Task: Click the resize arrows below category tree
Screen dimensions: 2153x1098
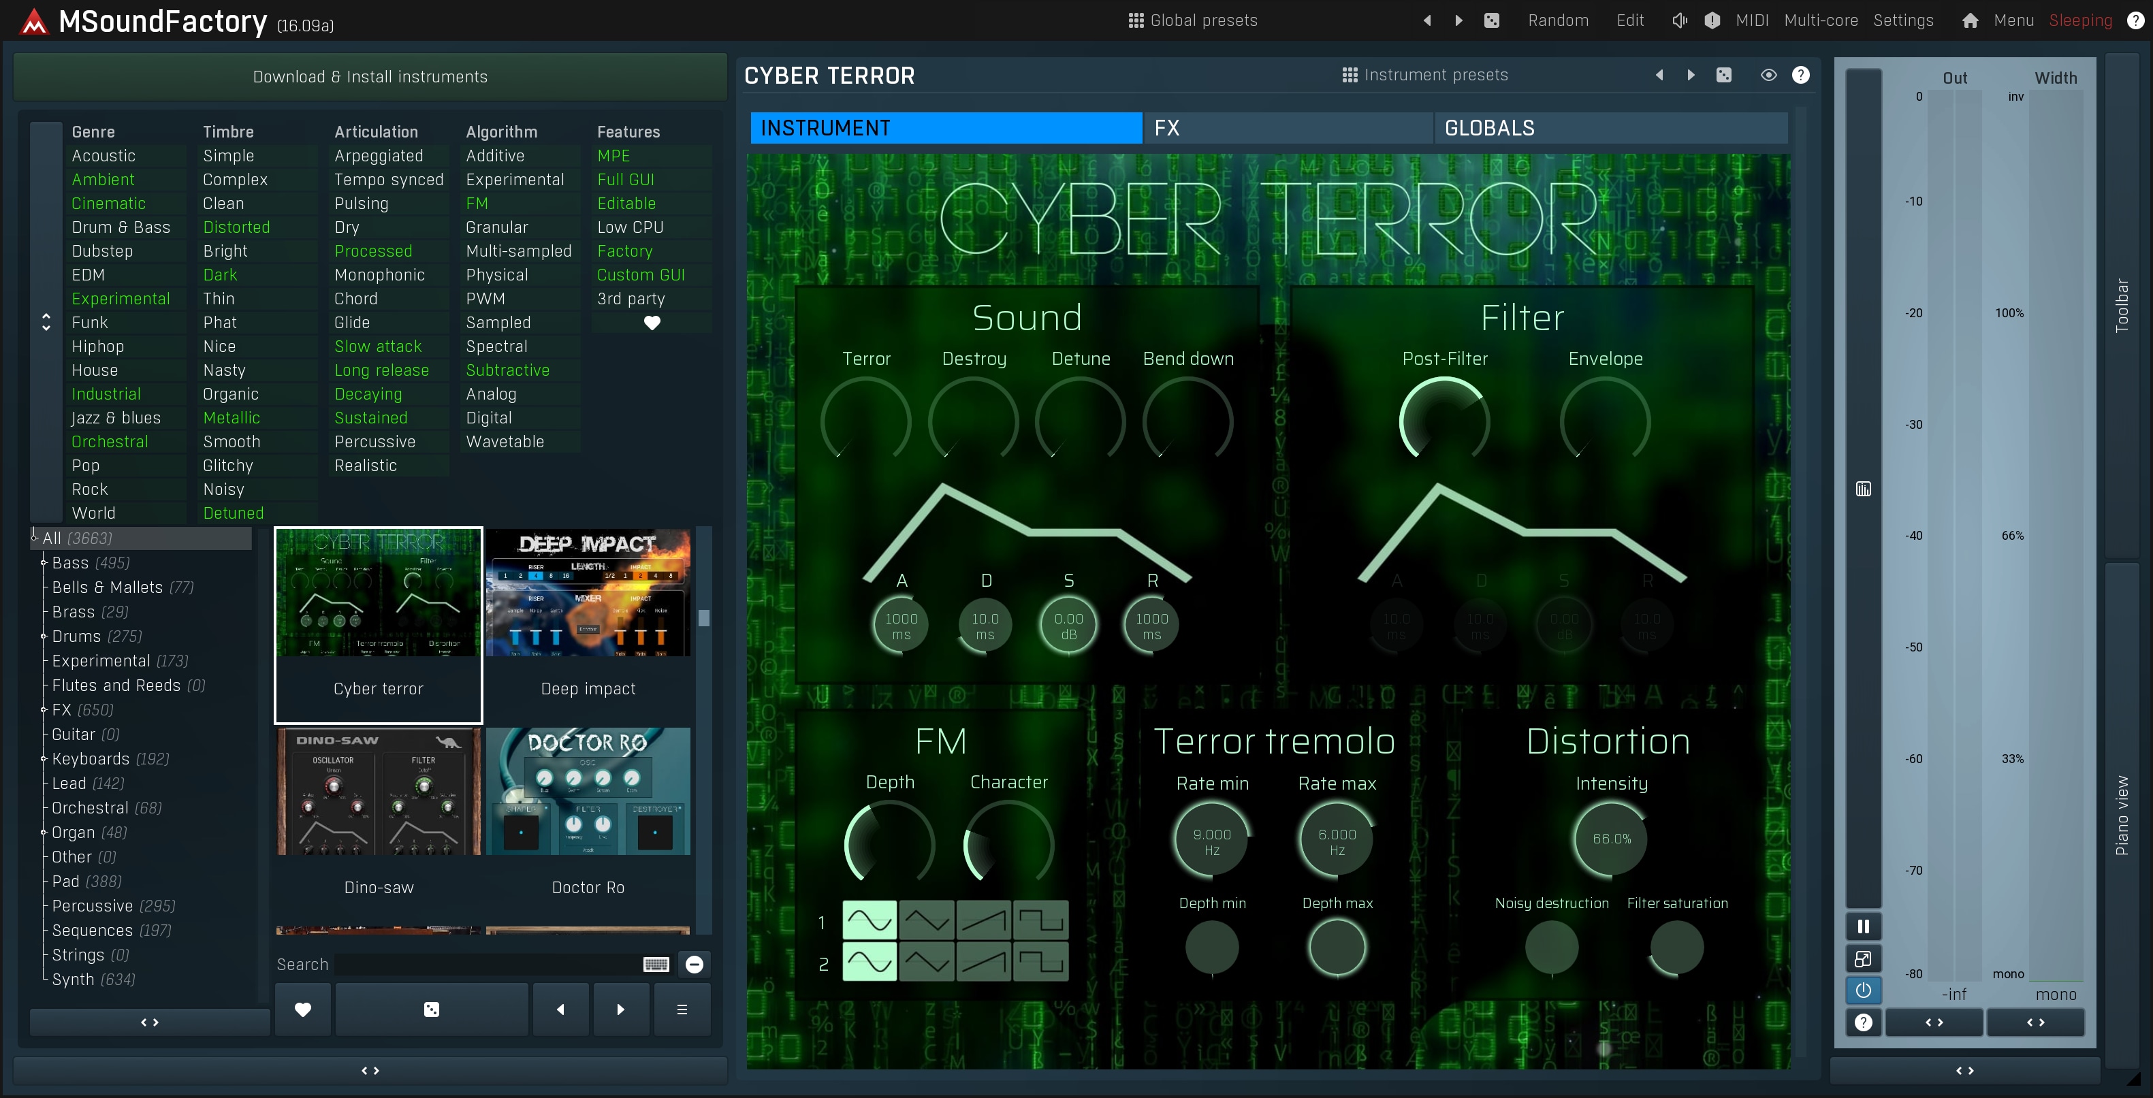Action: (x=150, y=1022)
